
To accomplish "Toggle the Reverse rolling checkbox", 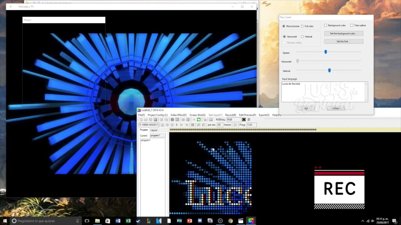I will coord(284,42).
